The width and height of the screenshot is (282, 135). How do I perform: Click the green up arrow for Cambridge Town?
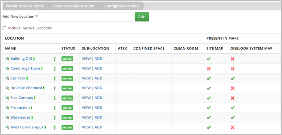(x=55, y=69)
